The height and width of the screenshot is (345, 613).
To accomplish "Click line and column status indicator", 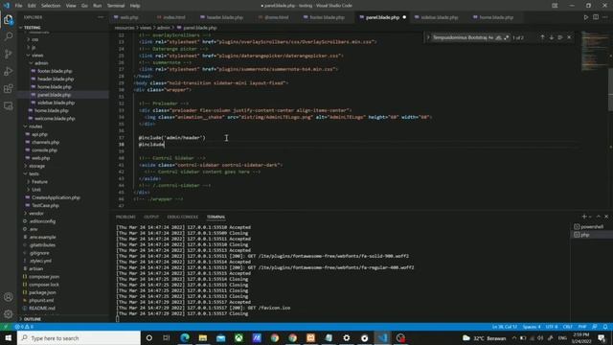I will coord(504,327).
